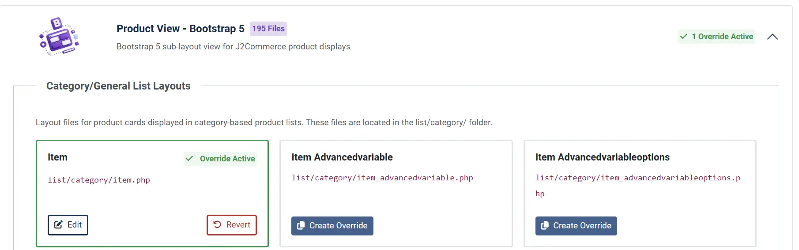
Task: Click the 195 Files badge
Action: 268,29
